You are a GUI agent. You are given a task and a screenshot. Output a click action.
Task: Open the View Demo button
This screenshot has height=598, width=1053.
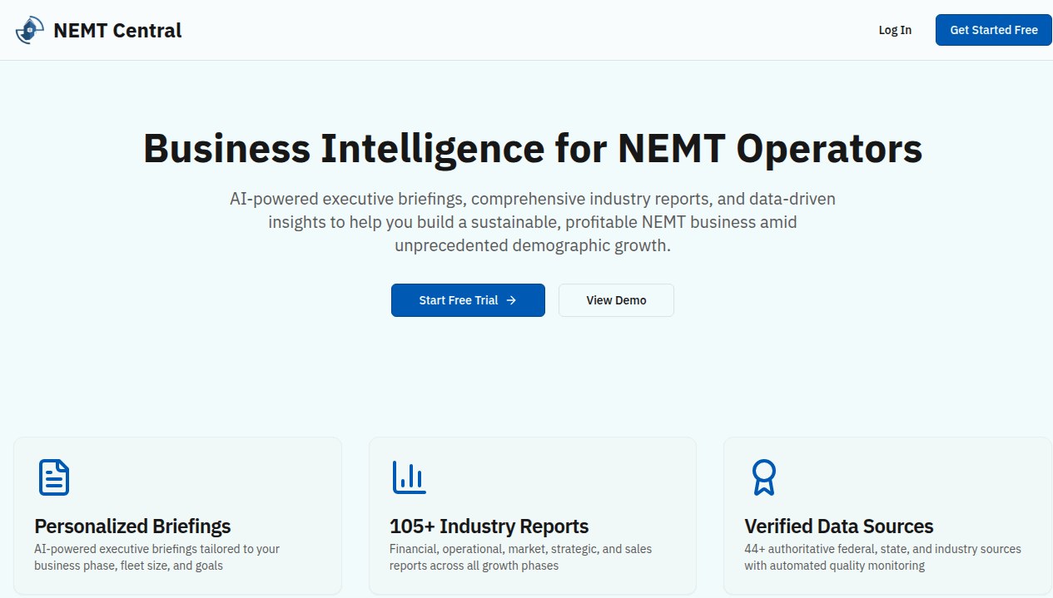coord(616,300)
